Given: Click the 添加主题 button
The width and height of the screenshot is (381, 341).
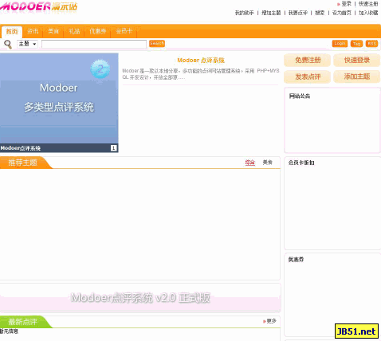Looking at the screenshot, I should point(357,76).
